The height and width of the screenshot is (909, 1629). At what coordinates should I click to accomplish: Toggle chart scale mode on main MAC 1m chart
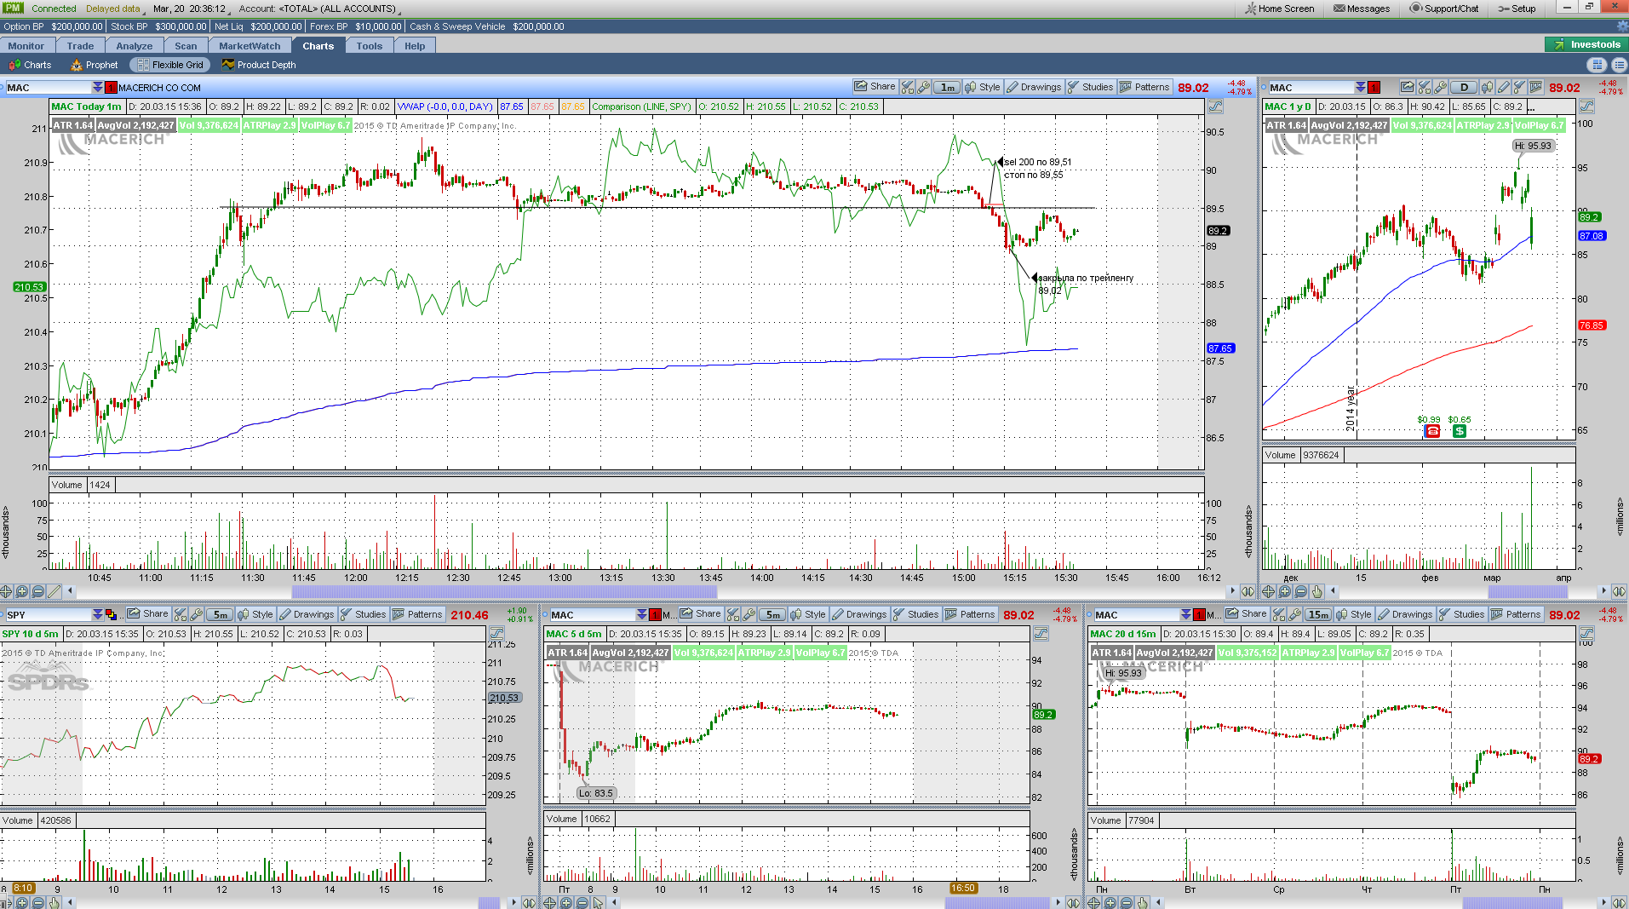[x=1215, y=106]
